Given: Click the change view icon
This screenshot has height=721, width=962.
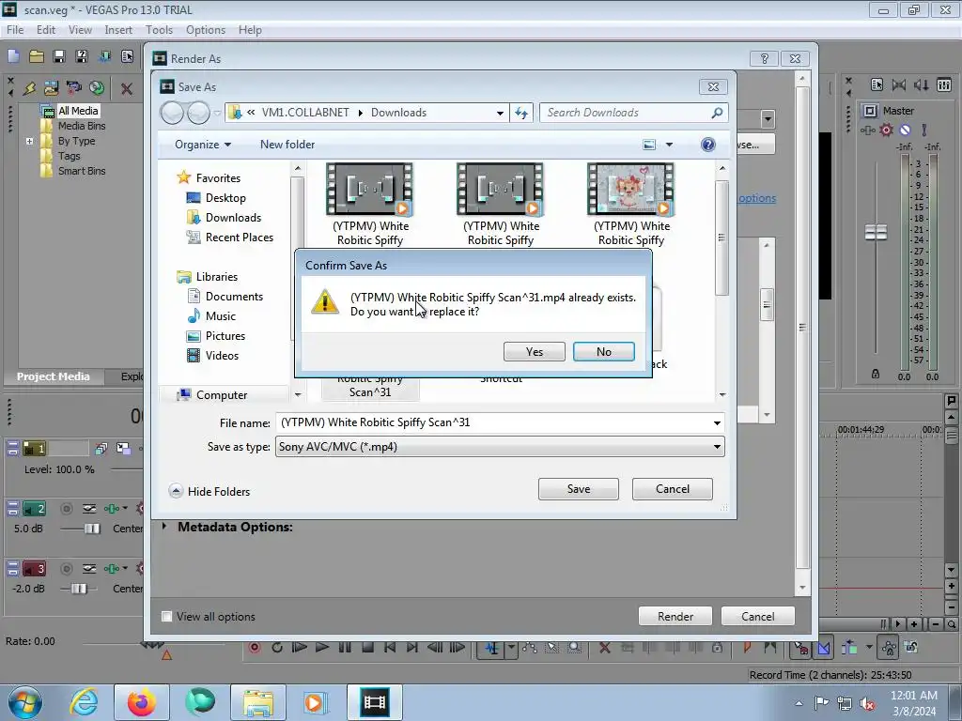Looking at the screenshot, I should click(649, 145).
